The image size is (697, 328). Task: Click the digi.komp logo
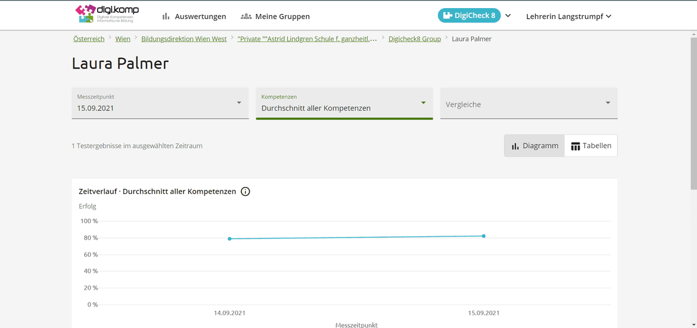point(107,15)
